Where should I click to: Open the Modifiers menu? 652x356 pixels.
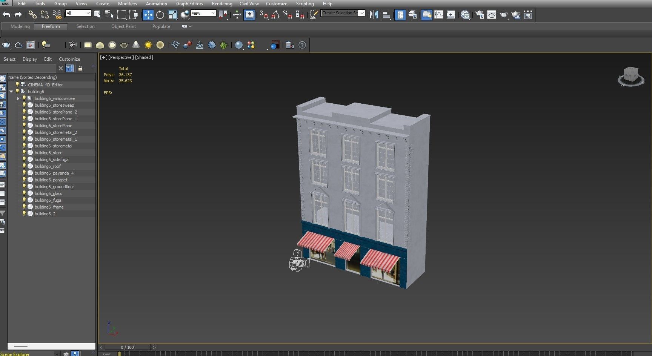[128, 4]
